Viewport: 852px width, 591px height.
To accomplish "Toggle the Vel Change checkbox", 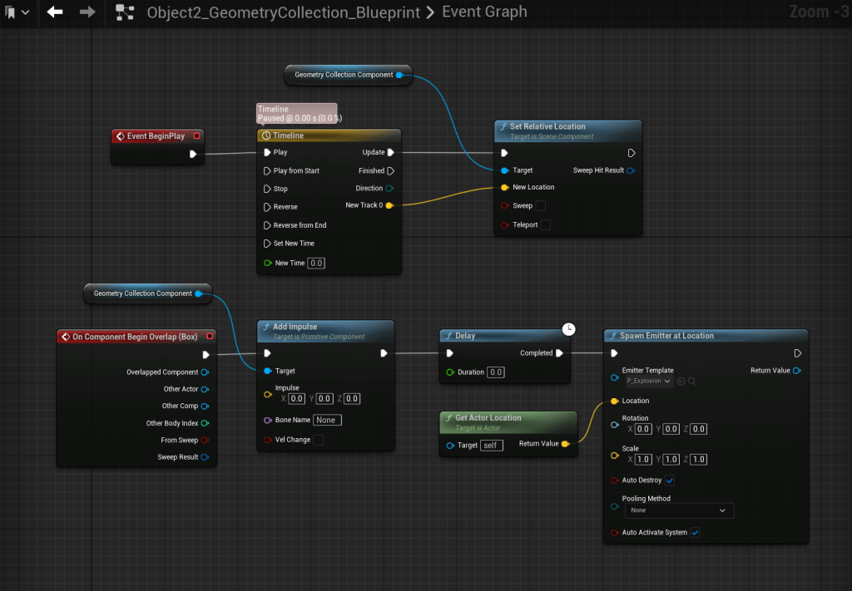I will click(319, 440).
